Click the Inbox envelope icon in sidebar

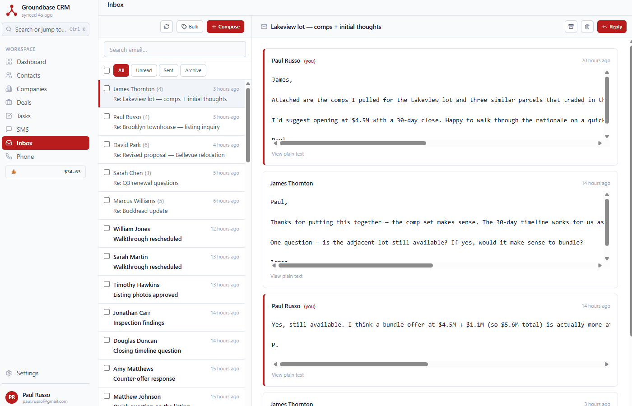coord(9,143)
